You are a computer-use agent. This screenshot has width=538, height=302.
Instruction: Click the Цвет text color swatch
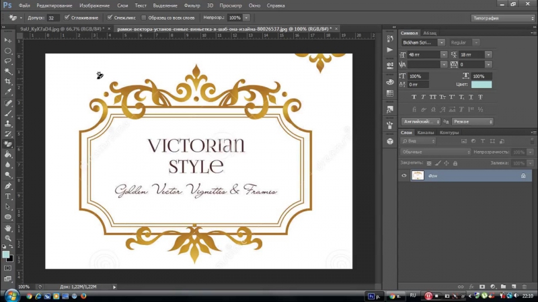[482, 85]
